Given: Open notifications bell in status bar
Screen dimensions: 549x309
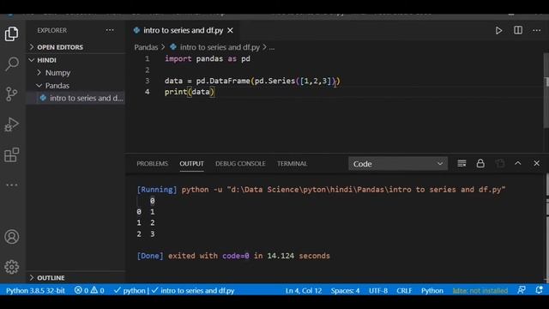Looking at the screenshot, I should tap(539, 290).
